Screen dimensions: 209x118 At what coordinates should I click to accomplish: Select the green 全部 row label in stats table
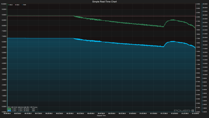pos(9,109)
